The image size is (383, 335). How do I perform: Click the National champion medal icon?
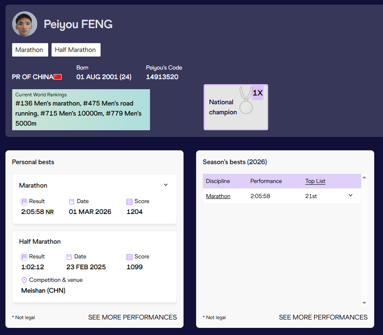coord(246,100)
